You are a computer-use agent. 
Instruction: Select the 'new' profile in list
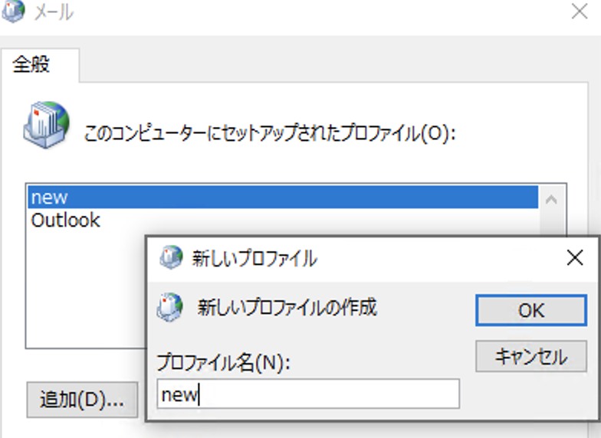point(283,198)
